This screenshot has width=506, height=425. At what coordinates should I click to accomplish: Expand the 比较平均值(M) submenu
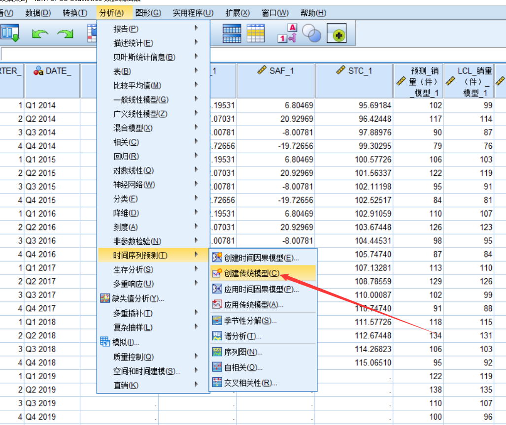pyautogui.click(x=154, y=85)
